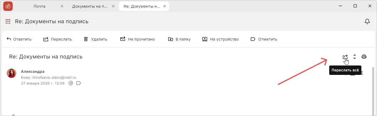Close the Re: Документы н... tab
Image resolution: width=377 pixels, height=116 pixels.
click(164, 6)
